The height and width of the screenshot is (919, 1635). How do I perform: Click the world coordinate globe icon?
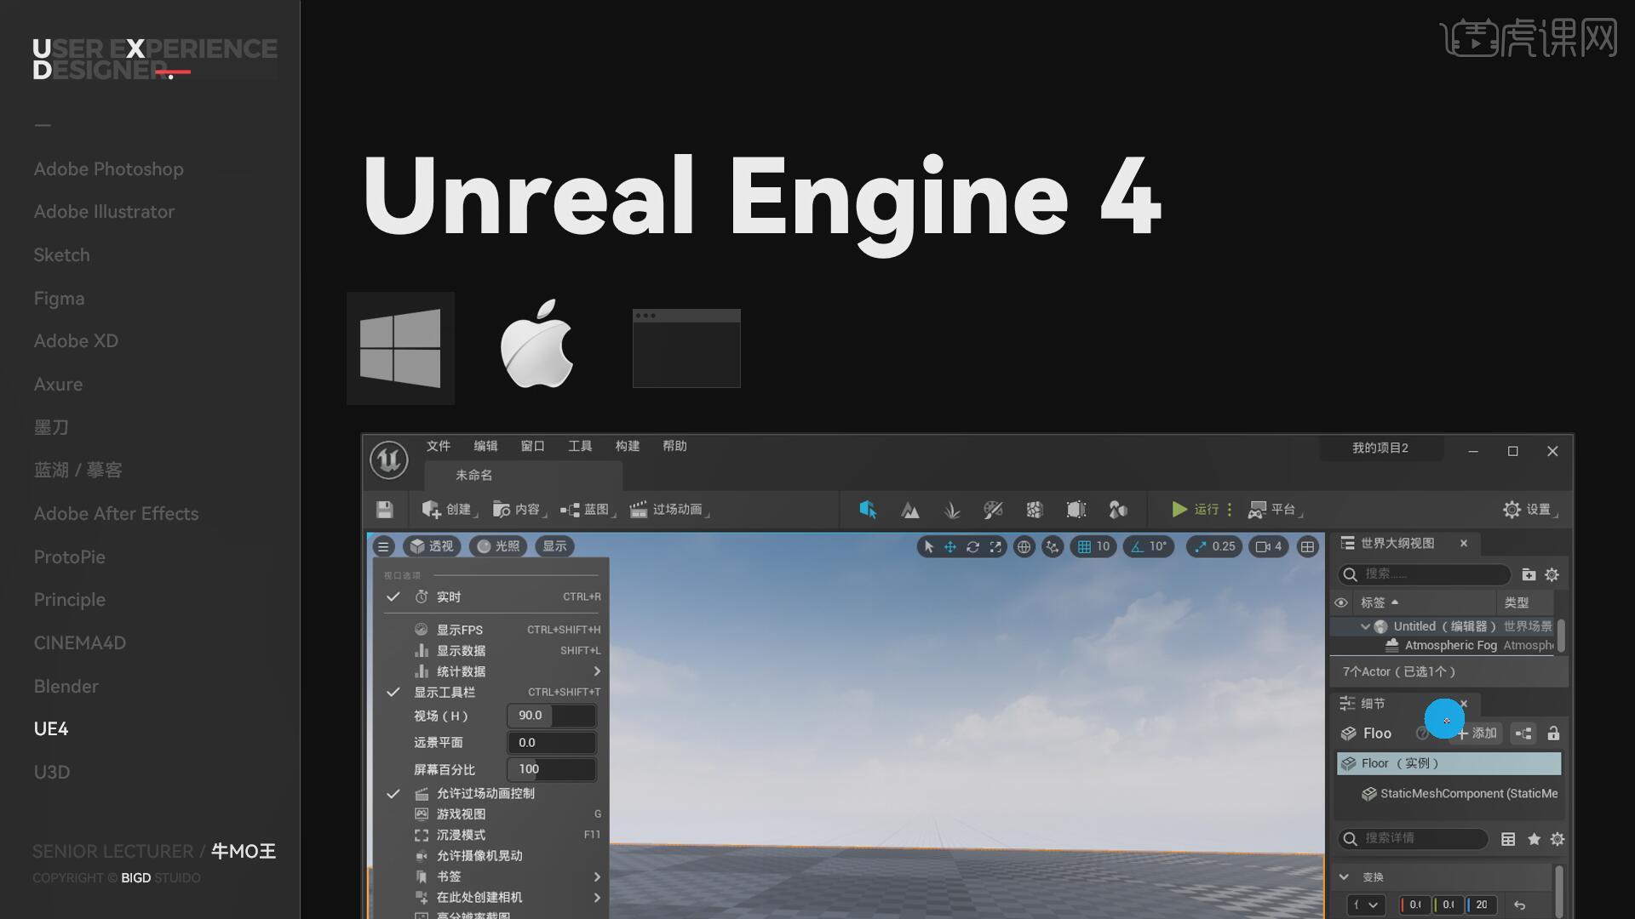[1024, 547]
